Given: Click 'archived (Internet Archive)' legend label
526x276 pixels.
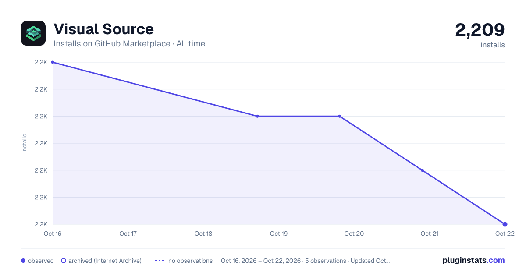Looking at the screenshot, I should [x=105, y=261].
